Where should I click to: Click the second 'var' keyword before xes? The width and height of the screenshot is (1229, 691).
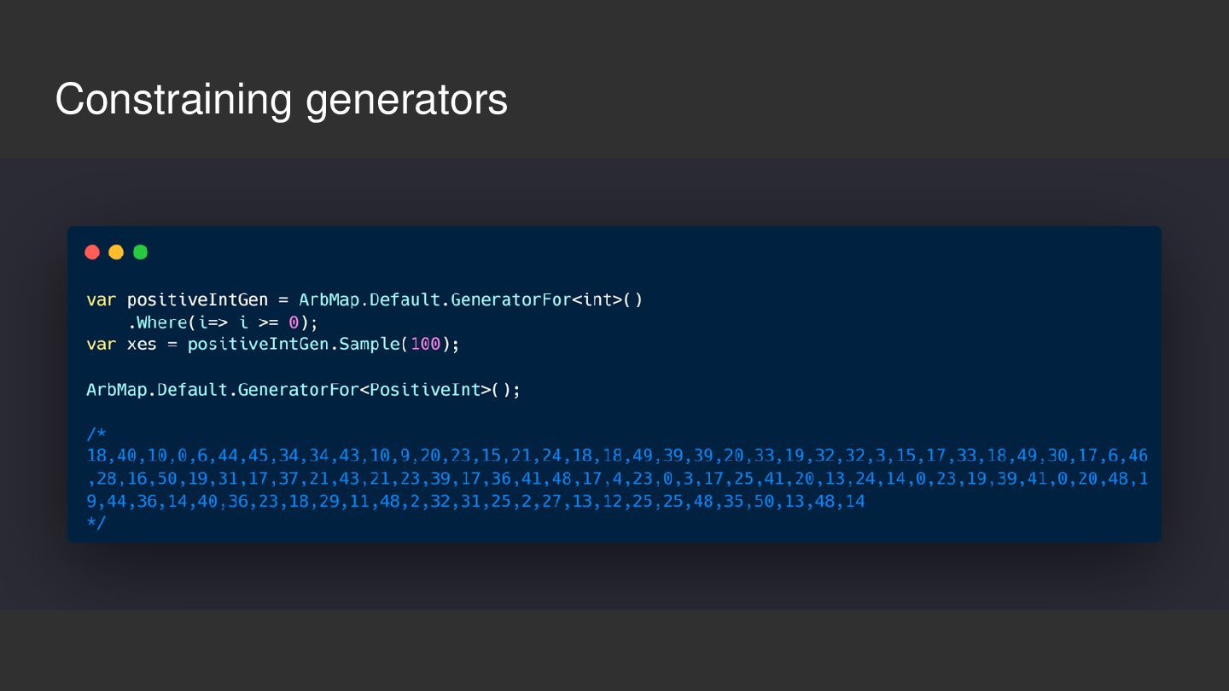(102, 345)
